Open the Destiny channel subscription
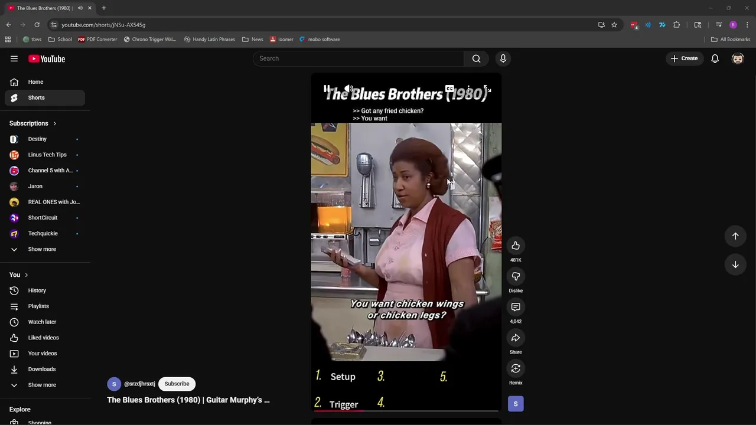756x425 pixels. point(45,139)
